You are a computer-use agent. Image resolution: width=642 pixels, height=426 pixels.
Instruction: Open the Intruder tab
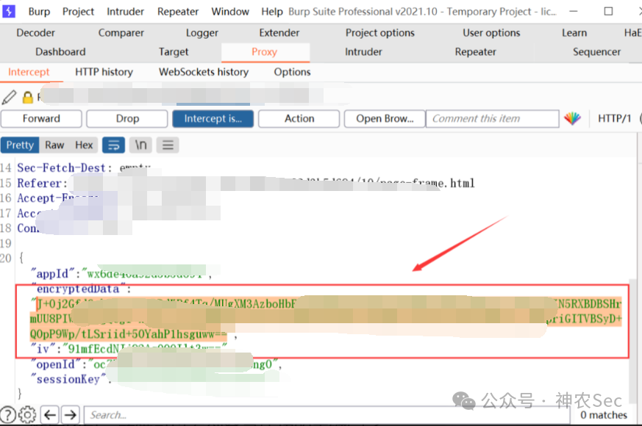point(363,52)
